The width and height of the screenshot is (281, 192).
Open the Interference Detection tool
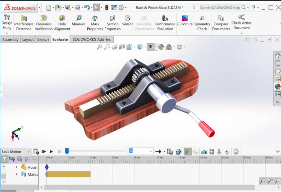click(24, 23)
